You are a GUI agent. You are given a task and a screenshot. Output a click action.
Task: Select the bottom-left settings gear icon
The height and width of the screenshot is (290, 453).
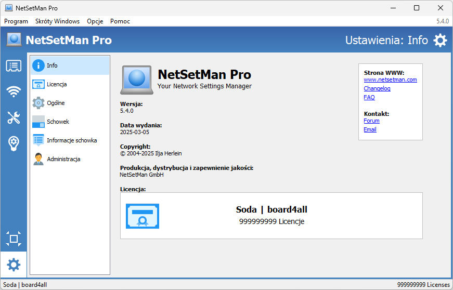point(14,265)
